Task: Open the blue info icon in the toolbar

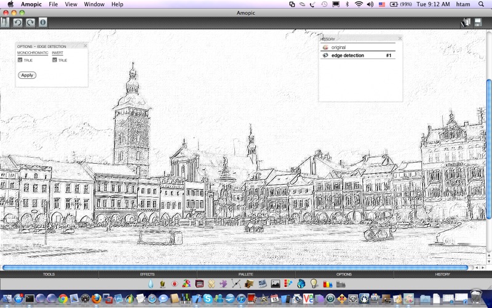Action: pyautogui.click(x=43, y=23)
